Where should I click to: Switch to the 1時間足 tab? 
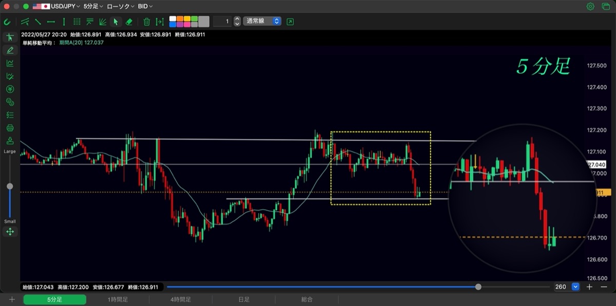118,299
